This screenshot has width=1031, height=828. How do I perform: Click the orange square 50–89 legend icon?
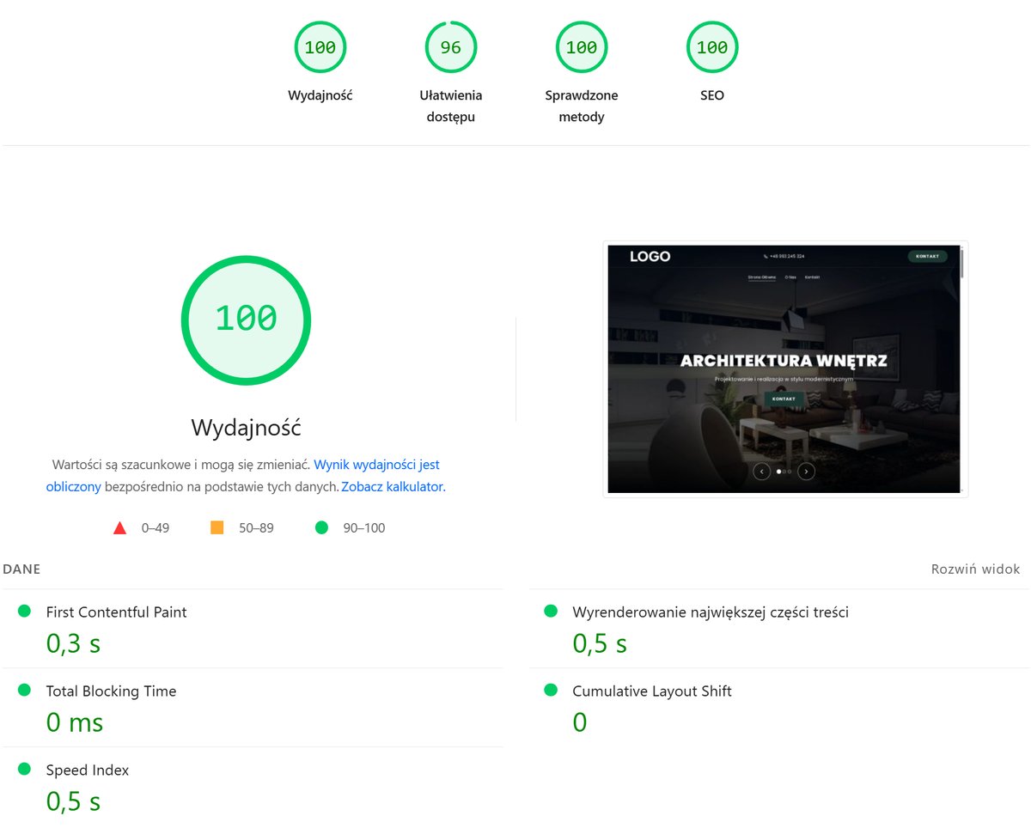coord(217,527)
